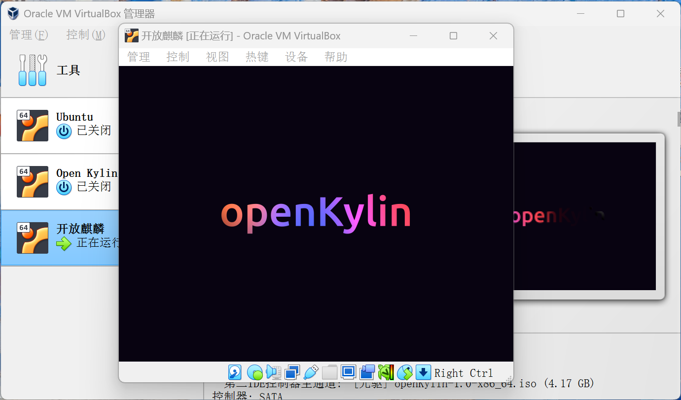681x400 pixels.
Task: Click the hard disk activity status icon
Action: tap(235, 372)
